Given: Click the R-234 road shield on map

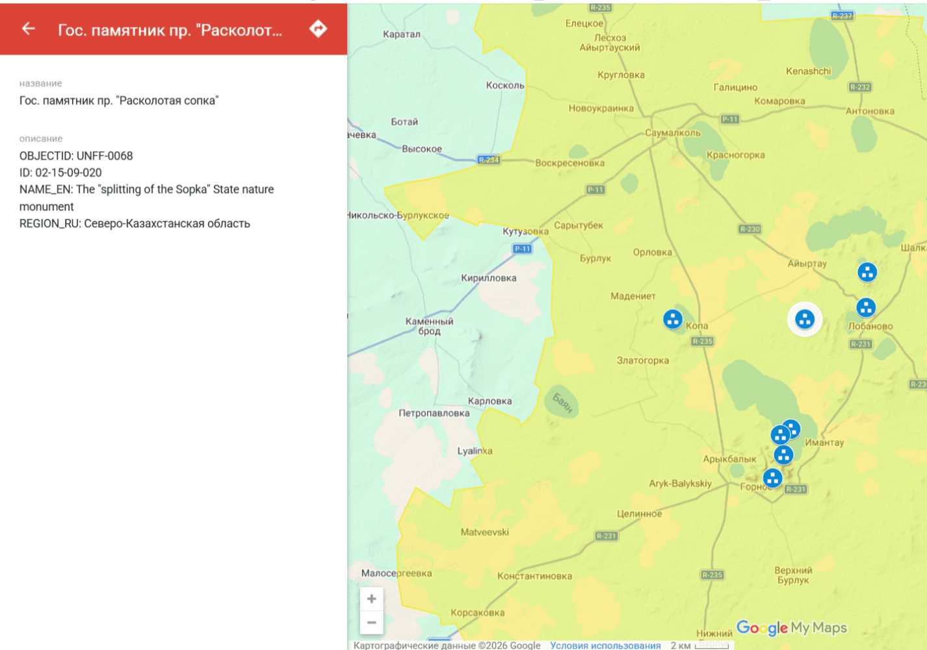Looking at the screenshot, I should pos(489,160).
